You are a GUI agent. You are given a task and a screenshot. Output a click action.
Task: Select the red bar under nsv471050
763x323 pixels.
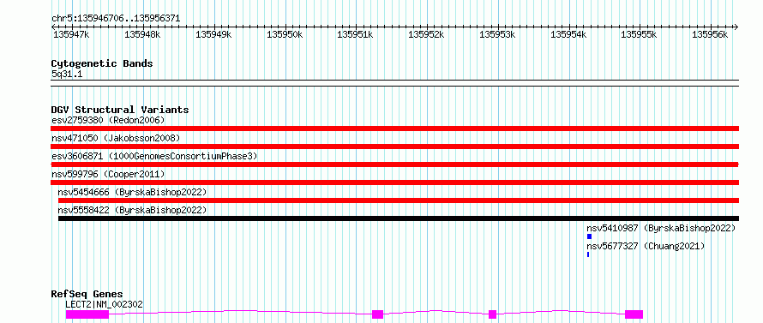pyautogui.click(x=394, y=147)
